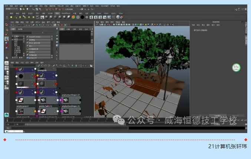
Task: Open the XGen menu in main menu bar
Action: [x=97, y=6]
